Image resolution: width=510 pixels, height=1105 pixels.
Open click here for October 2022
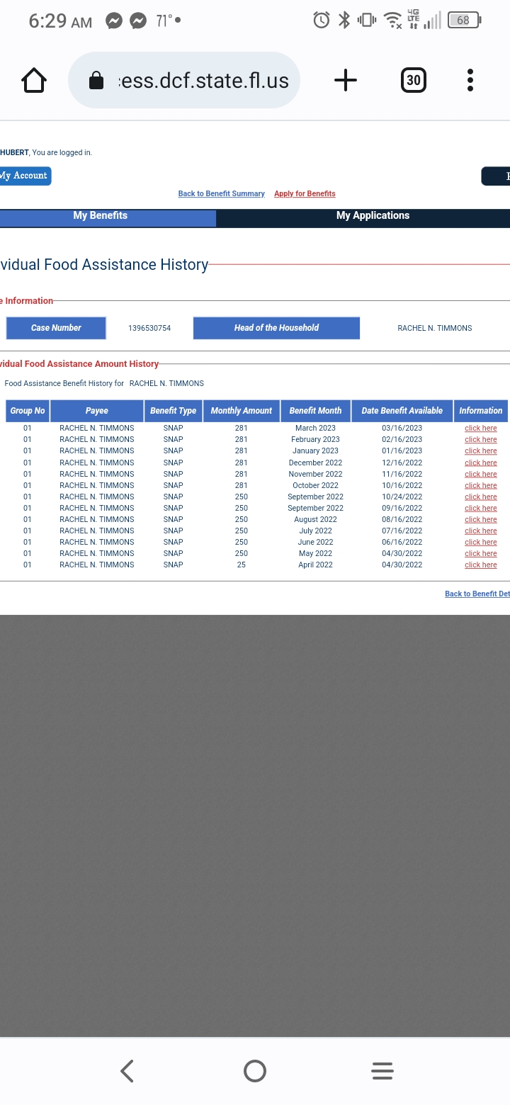point(480,485)
